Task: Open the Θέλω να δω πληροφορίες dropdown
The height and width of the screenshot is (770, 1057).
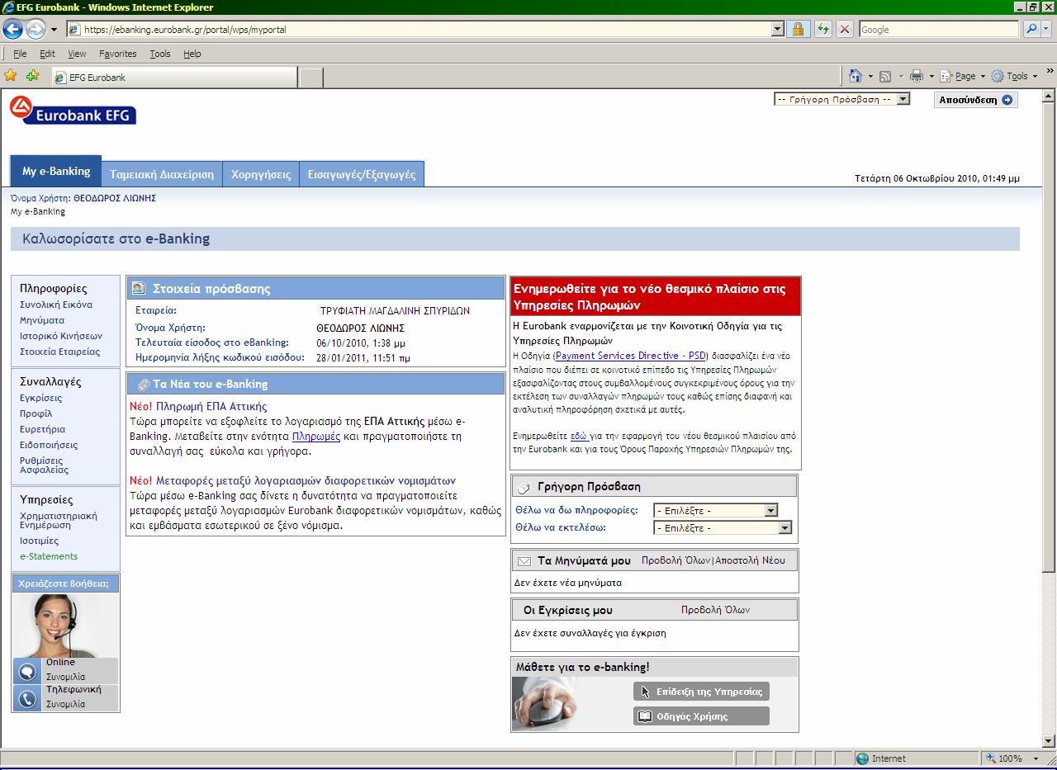Action: click(715, 510)
